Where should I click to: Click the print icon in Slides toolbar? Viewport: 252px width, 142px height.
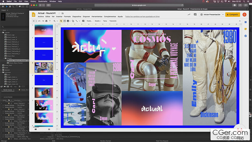click(46, 21)
